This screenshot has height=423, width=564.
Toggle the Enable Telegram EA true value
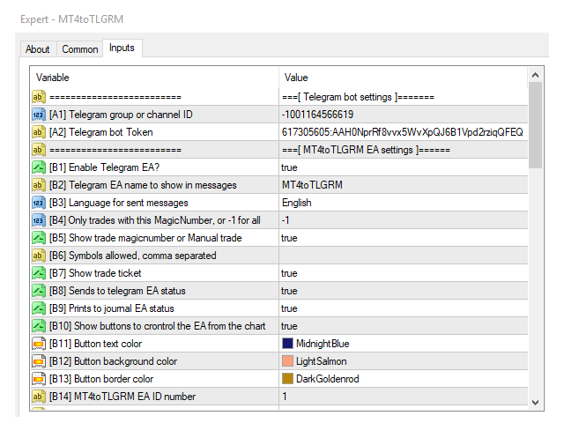tap(289, 167)
